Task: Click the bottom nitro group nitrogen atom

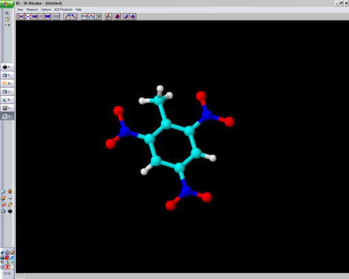Action: pyautogui.click(x=187, y=191)
